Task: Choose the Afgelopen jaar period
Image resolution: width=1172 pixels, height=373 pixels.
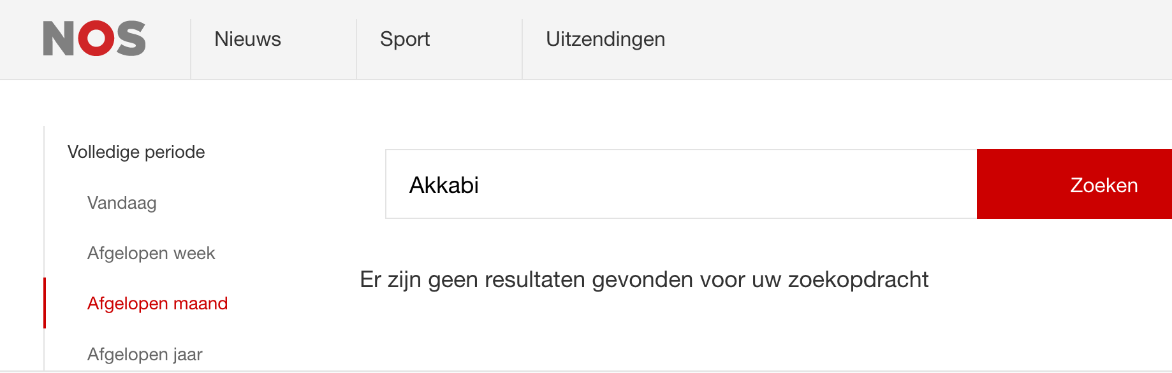Action: [x=145, y=354]
